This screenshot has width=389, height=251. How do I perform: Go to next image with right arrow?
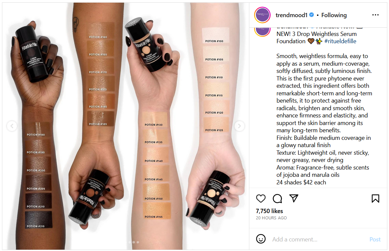tap(239, 126)
